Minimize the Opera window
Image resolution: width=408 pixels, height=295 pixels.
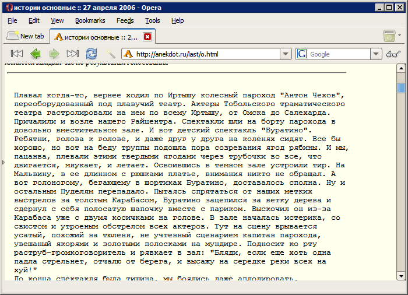point(379,8)
